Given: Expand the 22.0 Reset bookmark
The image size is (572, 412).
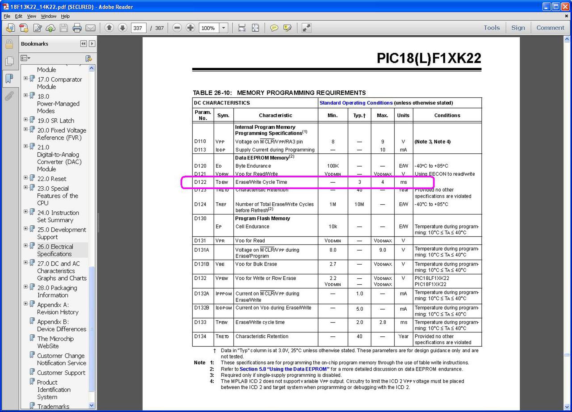Looking at the screenshot, I should (x=25, y=177).
